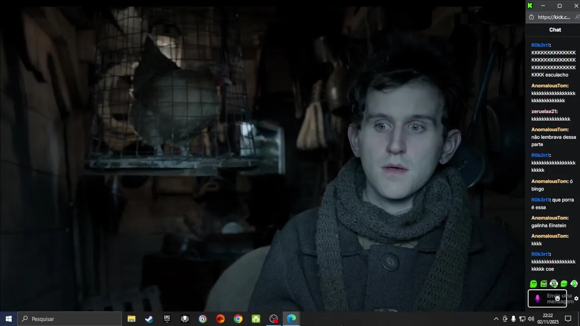Image resolution: width=580 pixels, height=326 pixels.
Task: Focus the https://kick.c... address bar
Action: click(554, 17)
